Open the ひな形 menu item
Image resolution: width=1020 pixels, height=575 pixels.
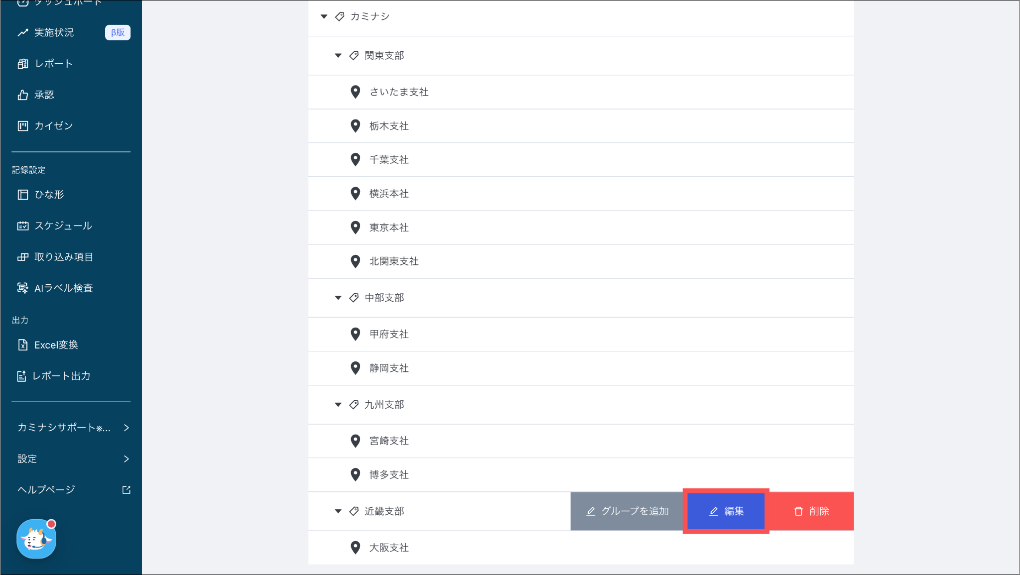click(49, 195)
